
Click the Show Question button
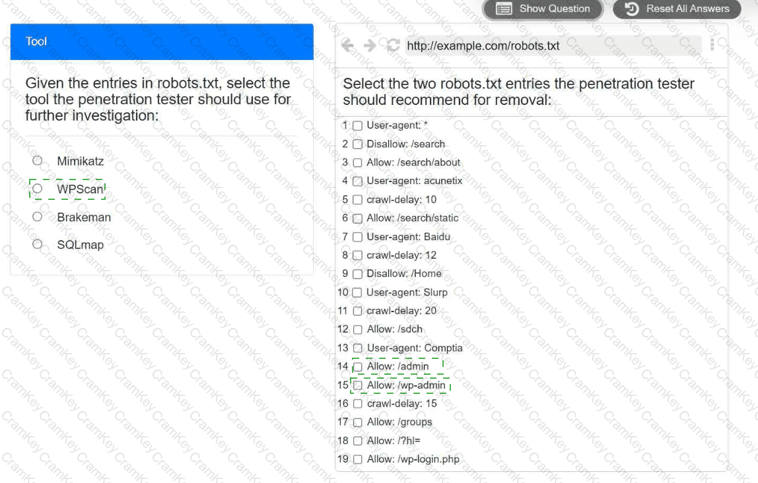543,9
